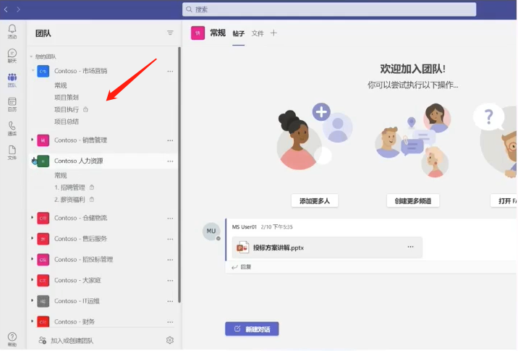Click the 创建更多频道 button
Image resolution: width=518 pixels, height=351 pixels.
(x=413, y=201)
